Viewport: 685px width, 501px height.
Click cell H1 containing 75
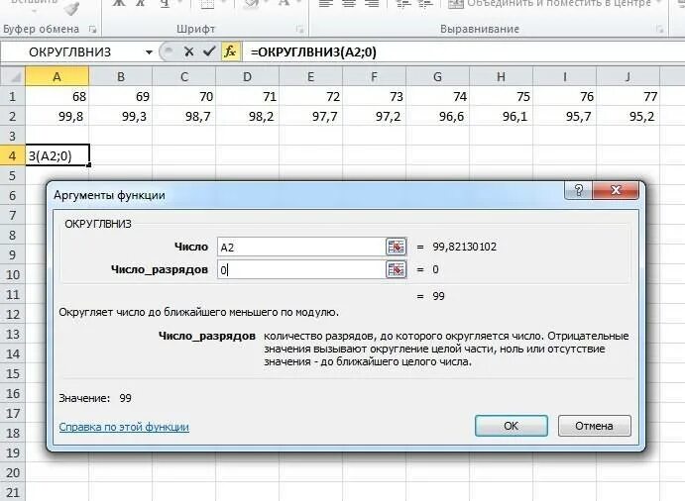(x=501, y=96)
